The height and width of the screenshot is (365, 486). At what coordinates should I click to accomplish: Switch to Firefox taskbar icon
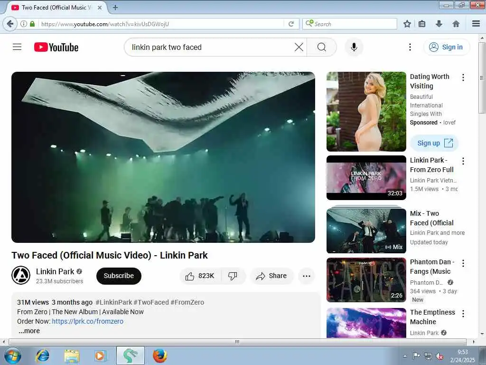click(x=160, y=355)
